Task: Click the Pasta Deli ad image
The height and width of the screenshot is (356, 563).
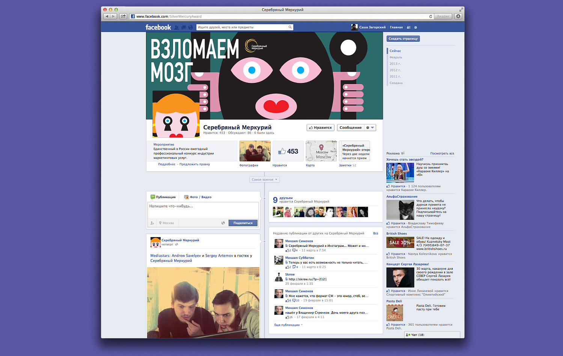Action: pos(394,313)
